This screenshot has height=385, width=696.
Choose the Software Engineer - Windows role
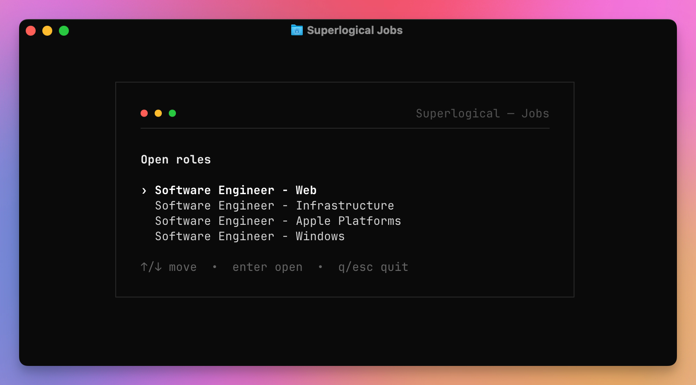pyautogui.click(x=250, y=236)
